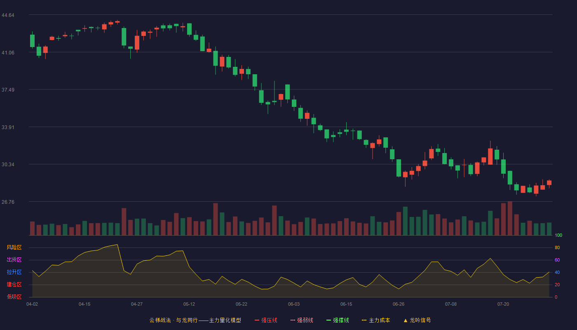Pick the 04-15 date on the time axis
The width and height of the screenshot is (577, 330).
[84, 304]
